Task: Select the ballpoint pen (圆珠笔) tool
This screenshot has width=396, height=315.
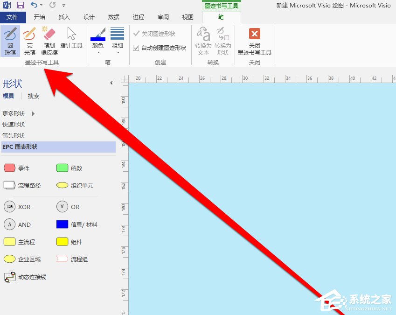Action: 10,40
